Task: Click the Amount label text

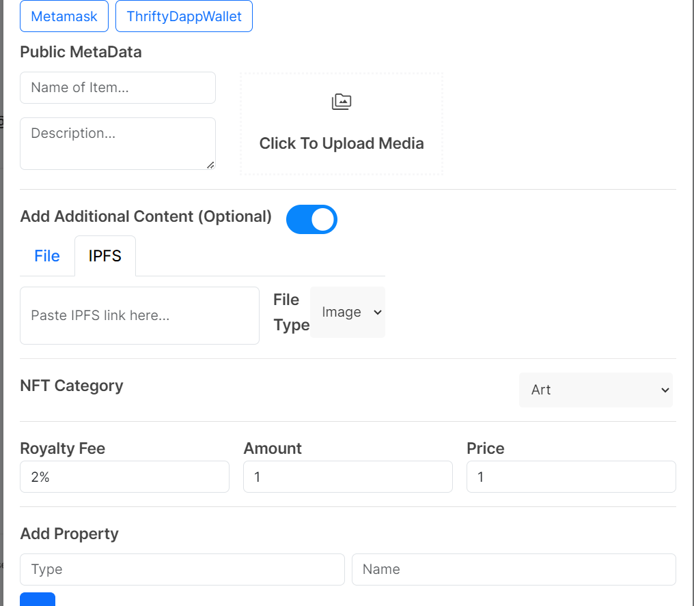Action: (273, 448)
